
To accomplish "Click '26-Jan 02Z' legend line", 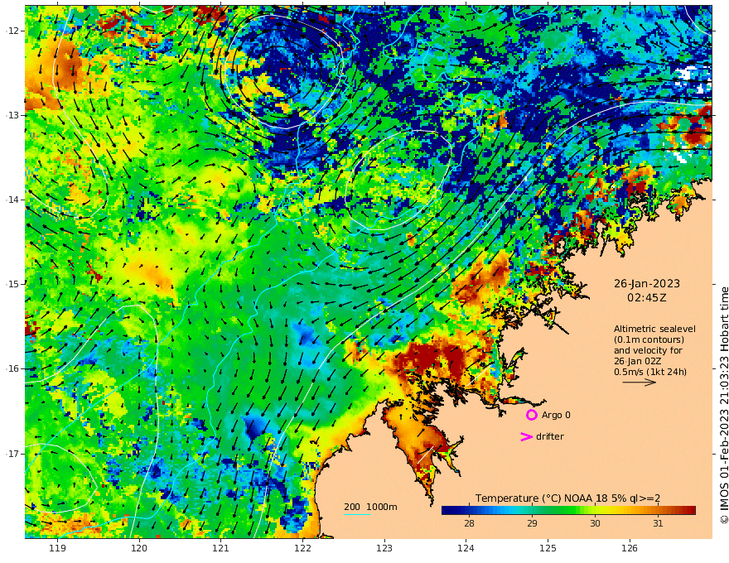I will point(638,361).
